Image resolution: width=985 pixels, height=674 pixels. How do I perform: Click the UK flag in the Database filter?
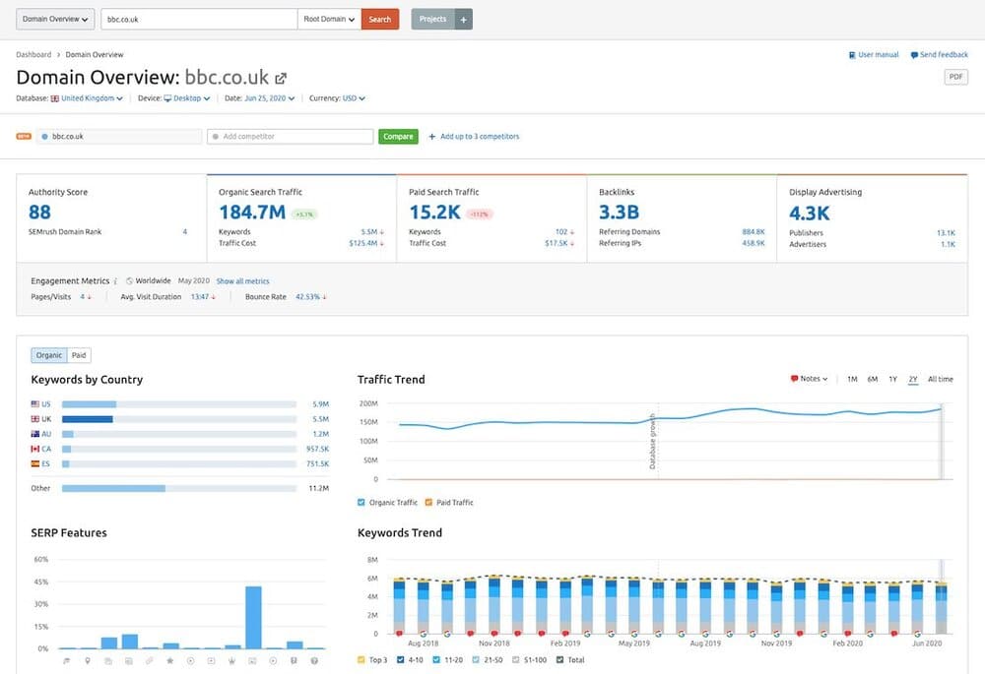tap(54, 98)
